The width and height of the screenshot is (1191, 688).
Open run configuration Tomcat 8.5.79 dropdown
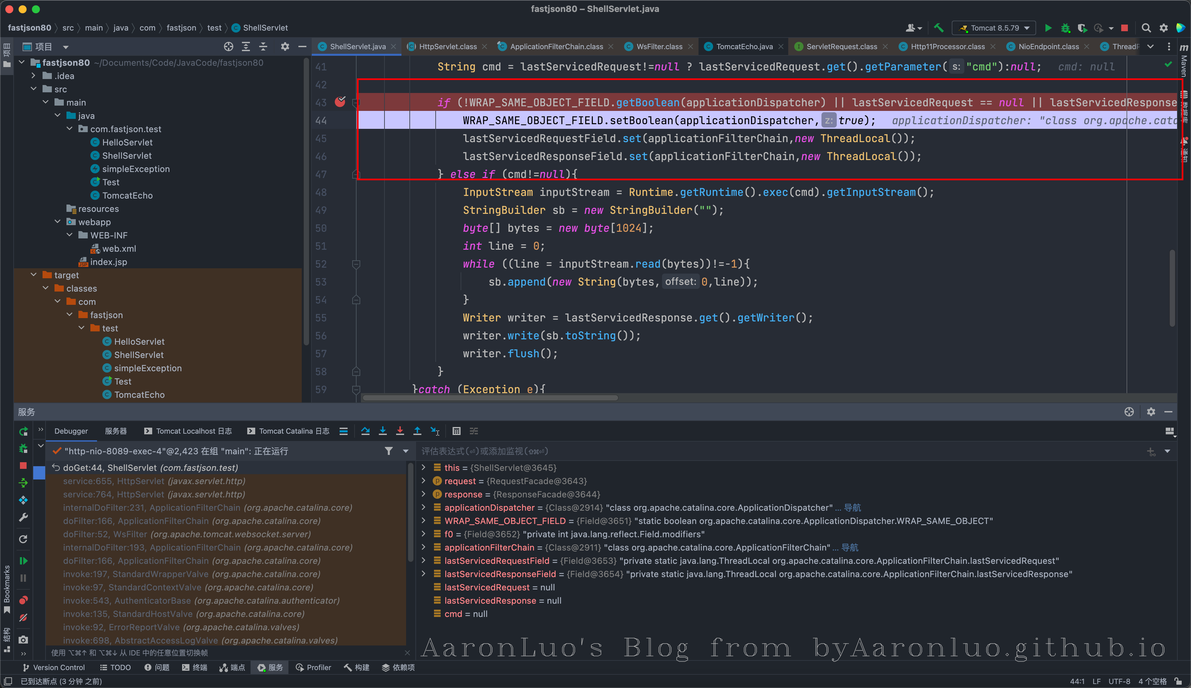point(994,28)
